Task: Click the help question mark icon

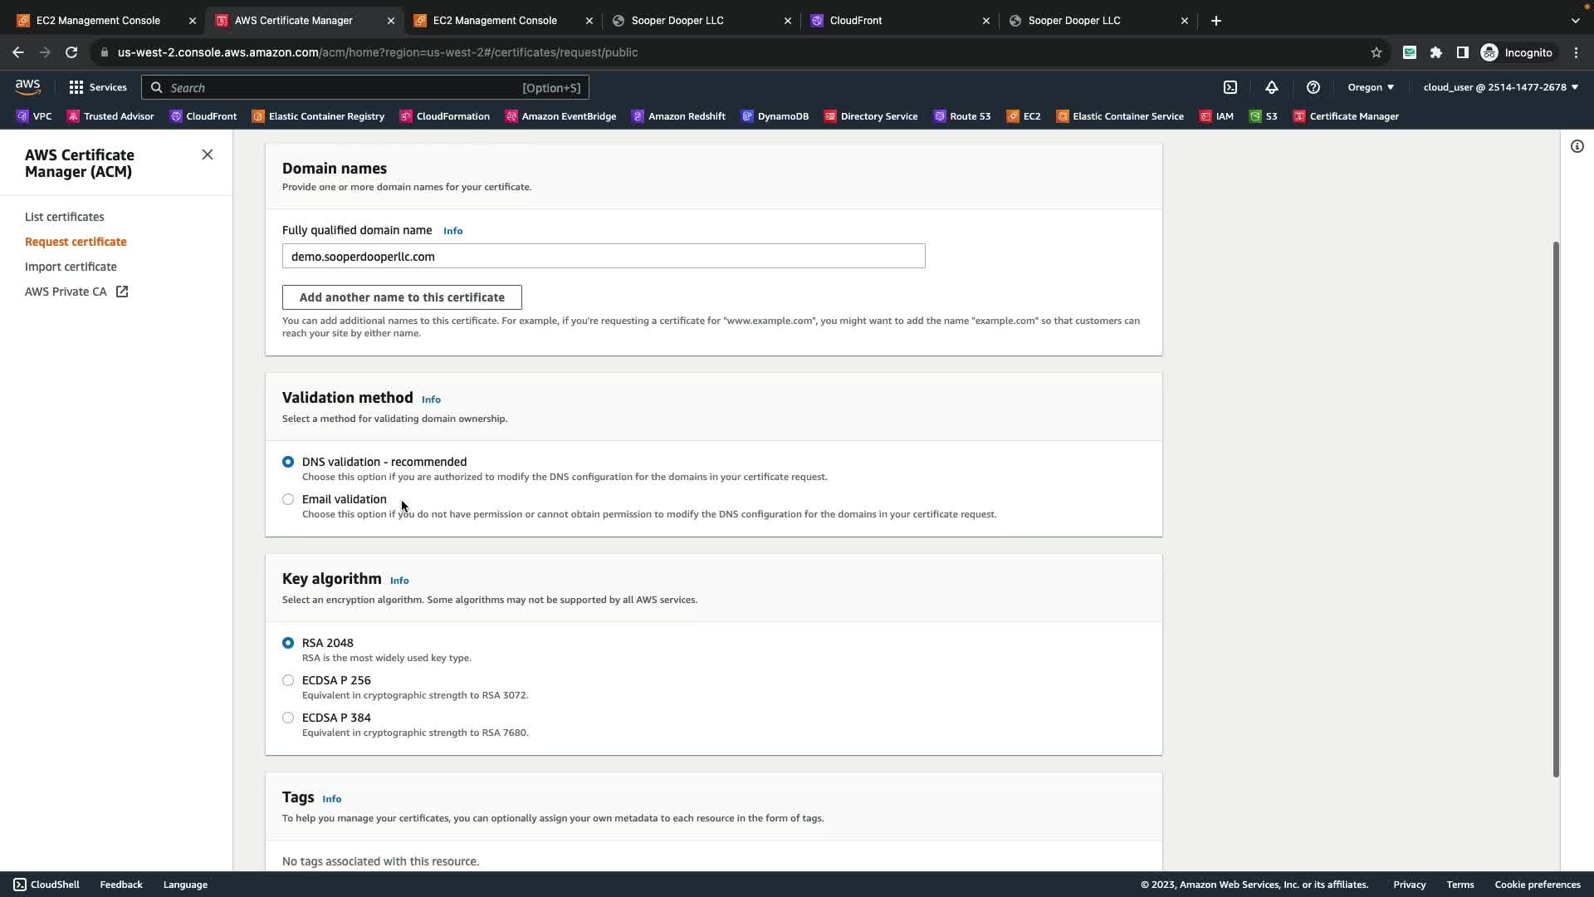Action: click(1313, 87)
